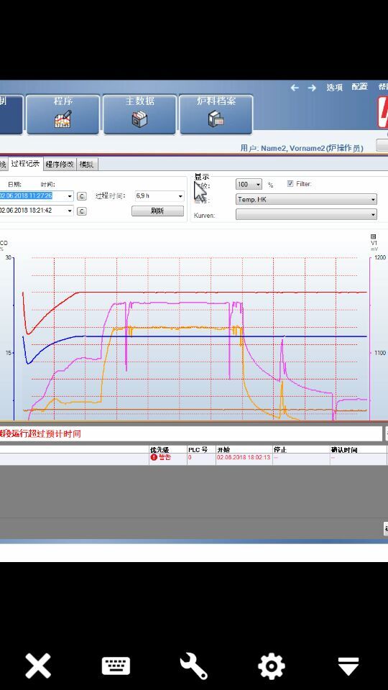This screenshot has height=690, width=388.
Task: Open the 100 % scale dropdown
Action: 249,185
